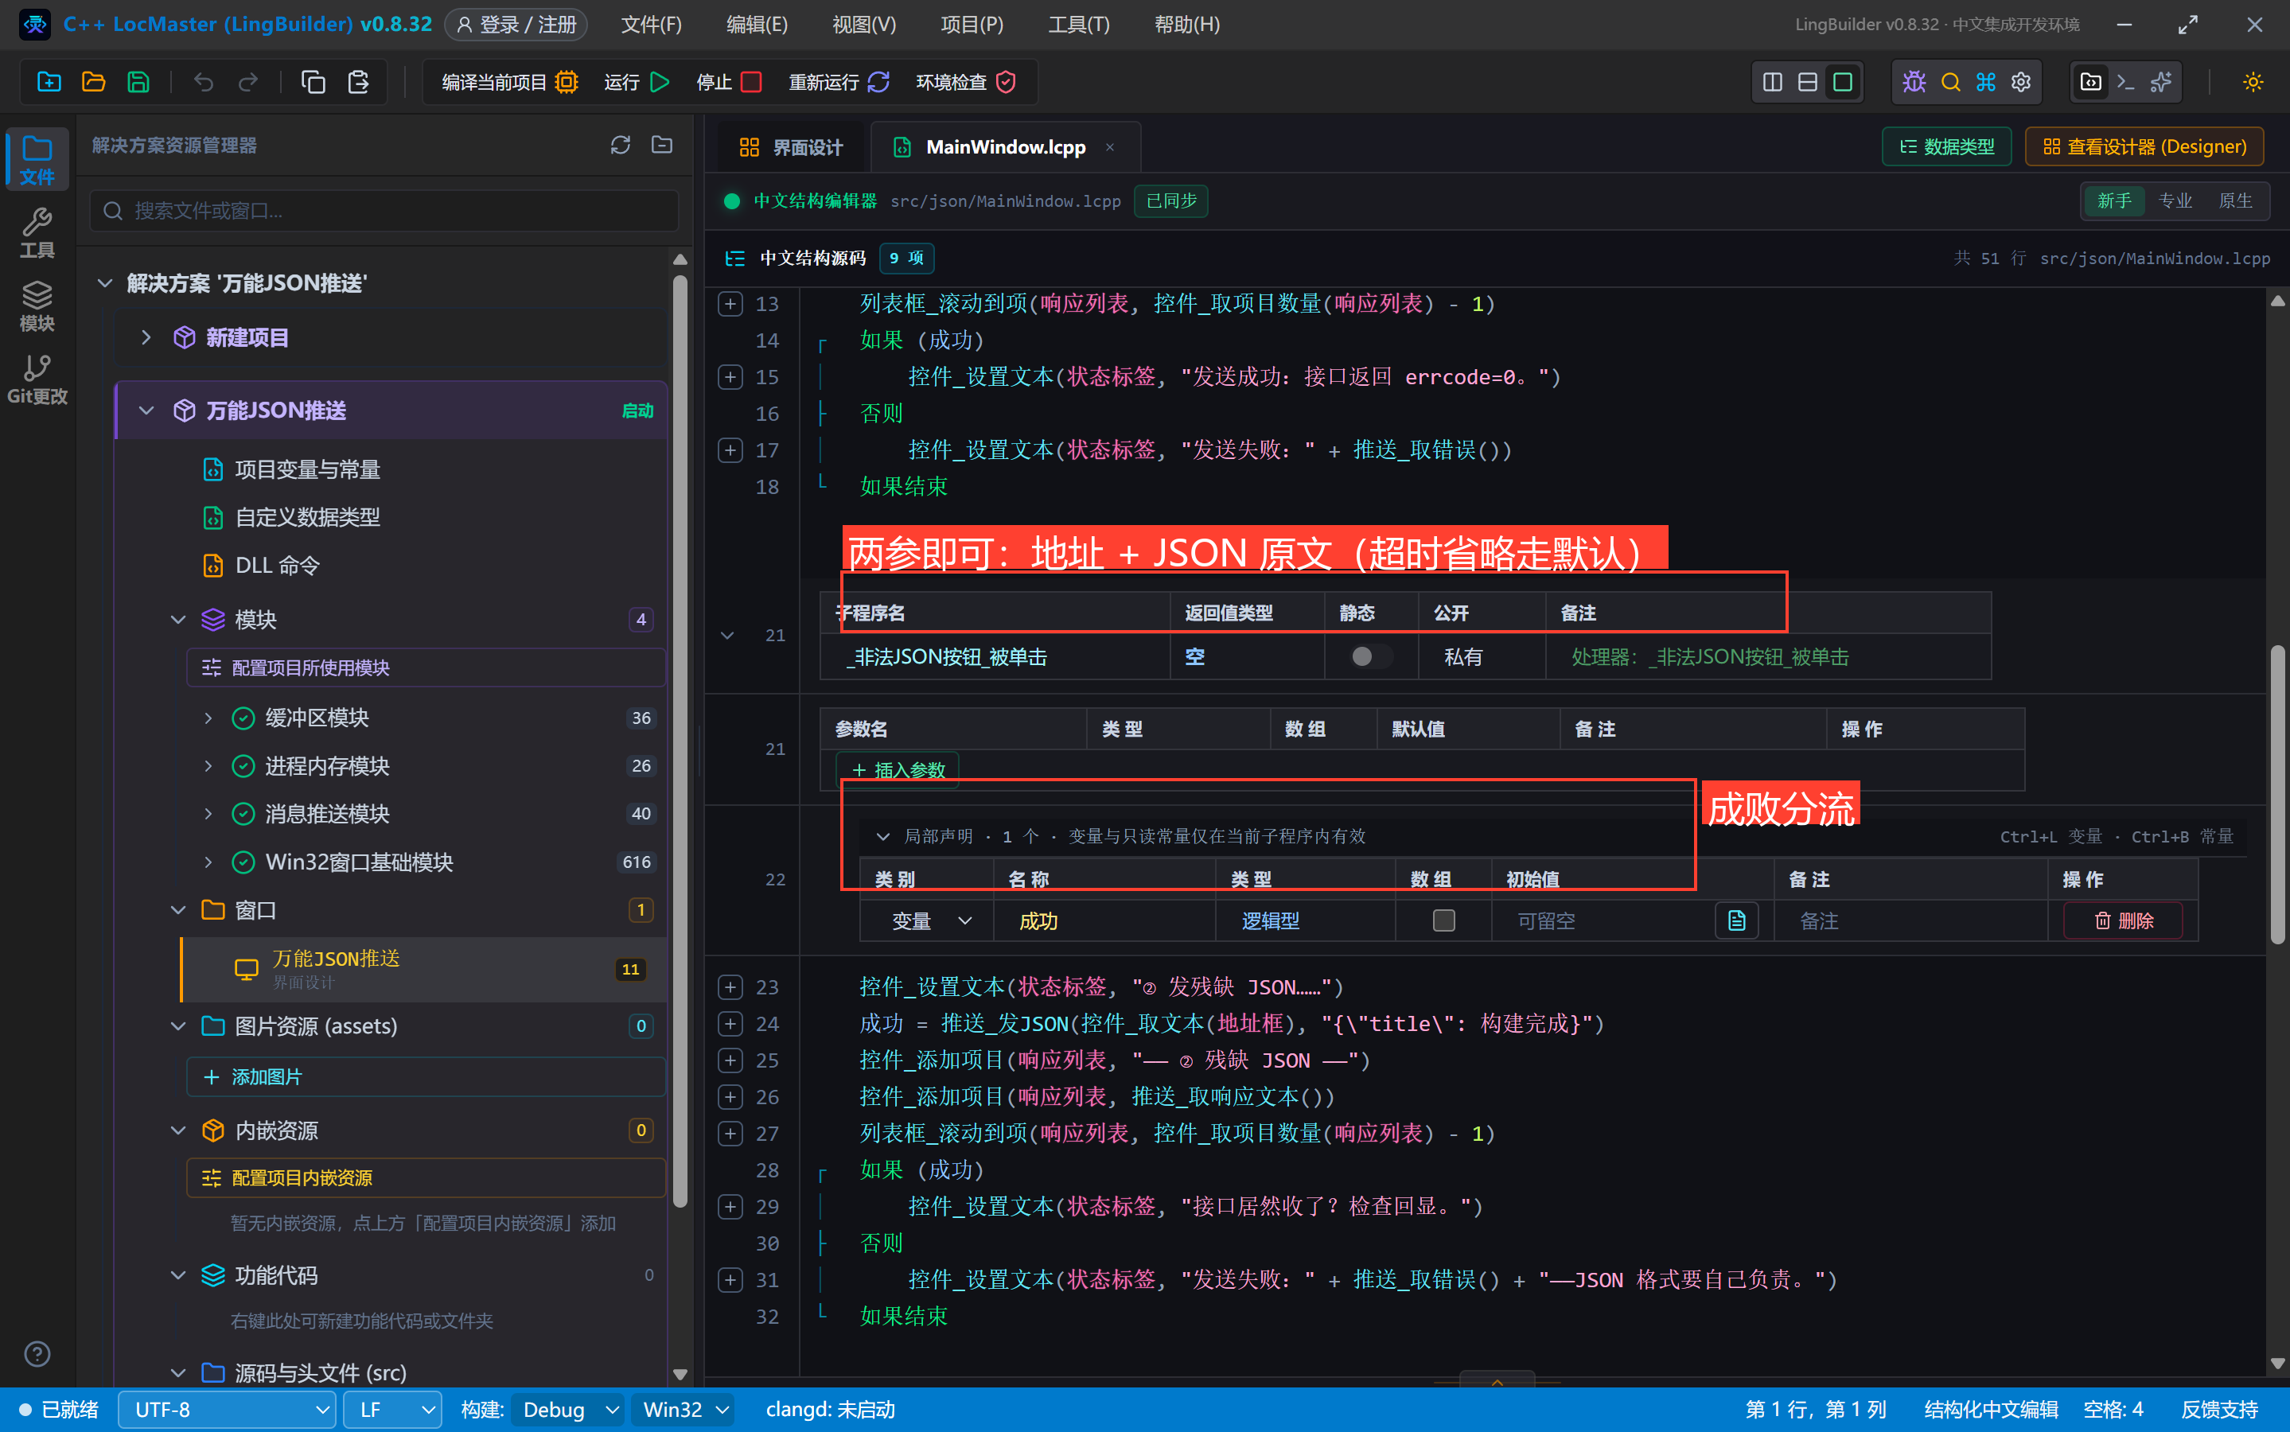Viewport: 2290px width, 1432px height.
Task: Open the 模块 sidebar panel
Action: (x=37, y=306)
